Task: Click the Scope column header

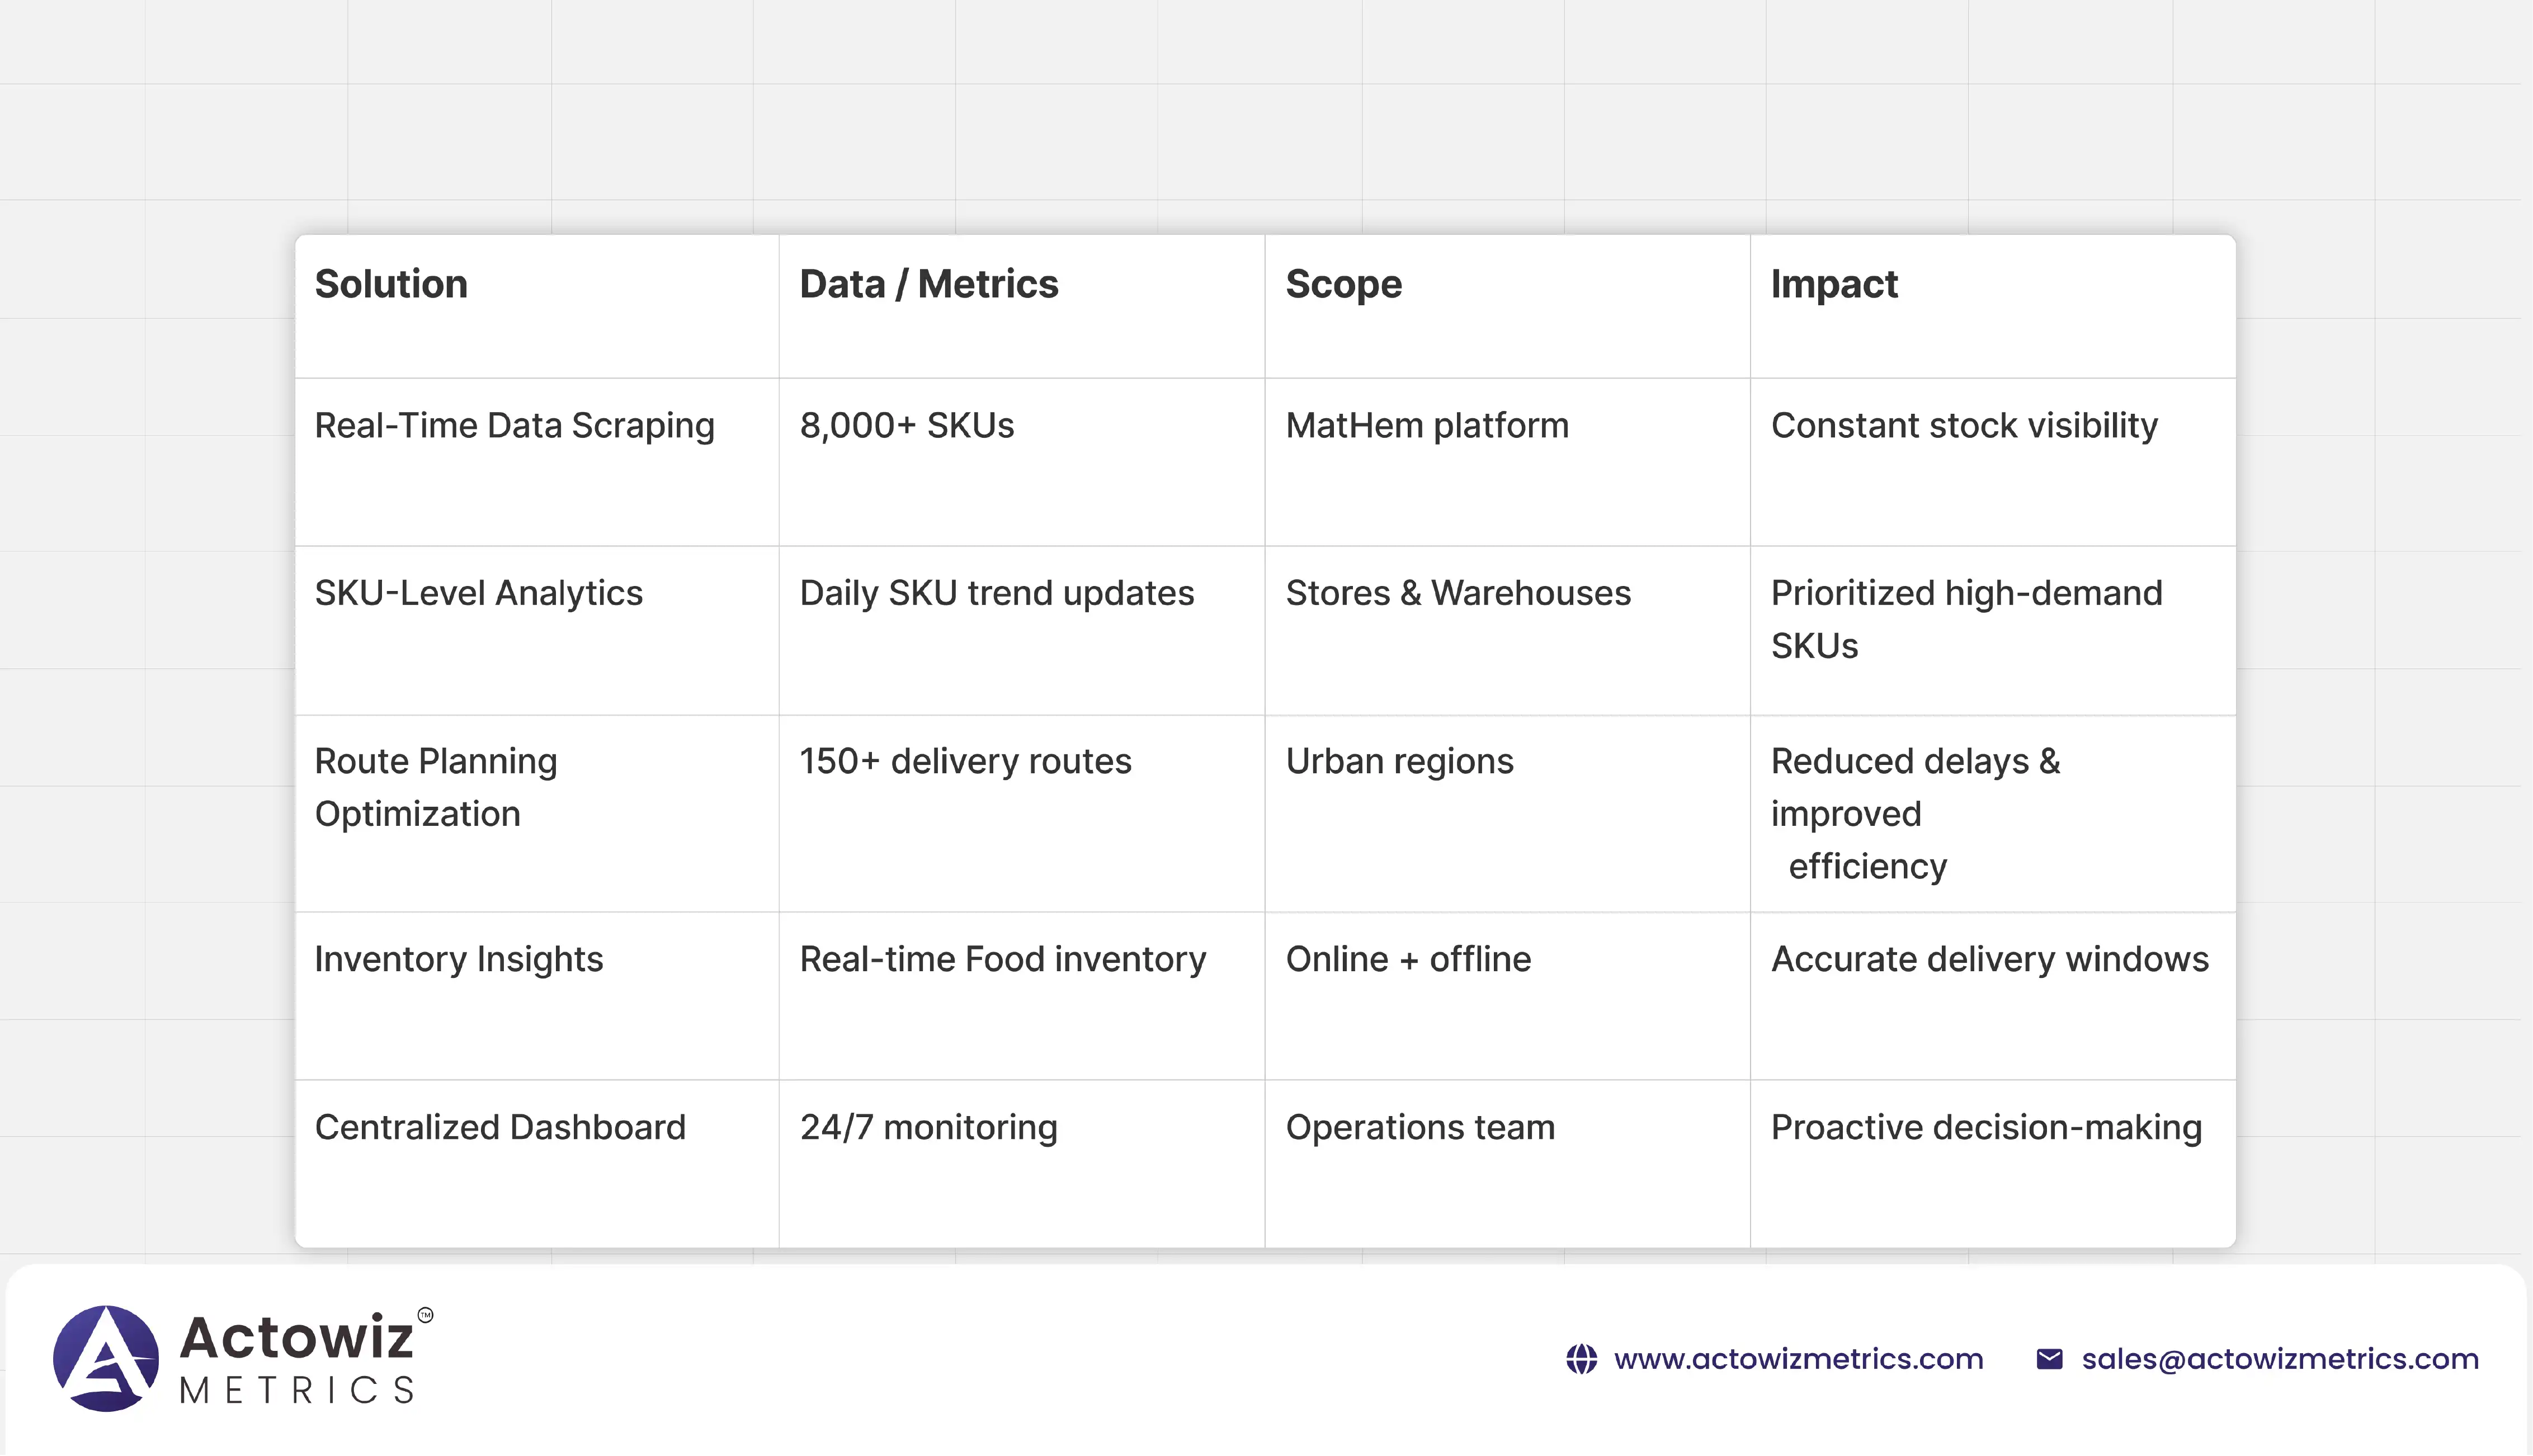Action: click(x=1343, y=285)
